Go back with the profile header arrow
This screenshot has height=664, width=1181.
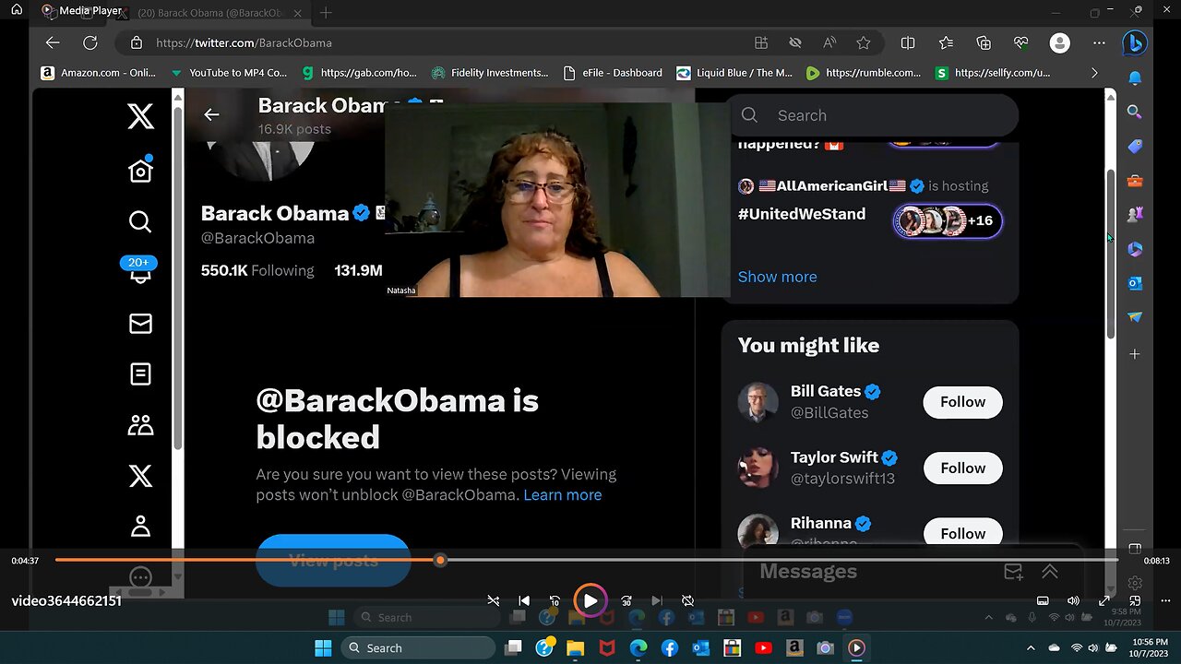[211, 114]
